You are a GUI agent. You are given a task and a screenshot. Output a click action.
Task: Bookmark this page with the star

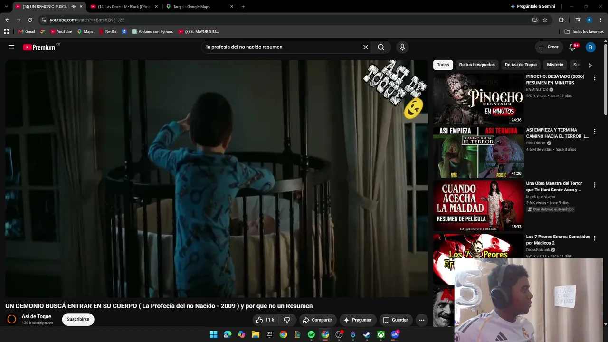point(545,20)
